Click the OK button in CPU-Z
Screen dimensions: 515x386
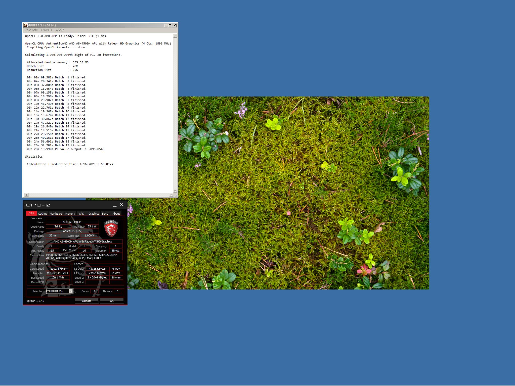[x=112, y=301]
